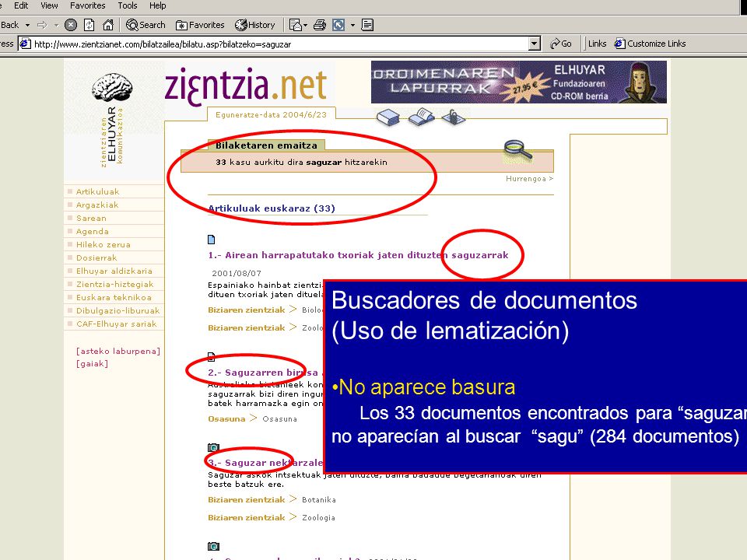
Task: Open the Customize Links shortcut
Action: (x=651, y=44)
